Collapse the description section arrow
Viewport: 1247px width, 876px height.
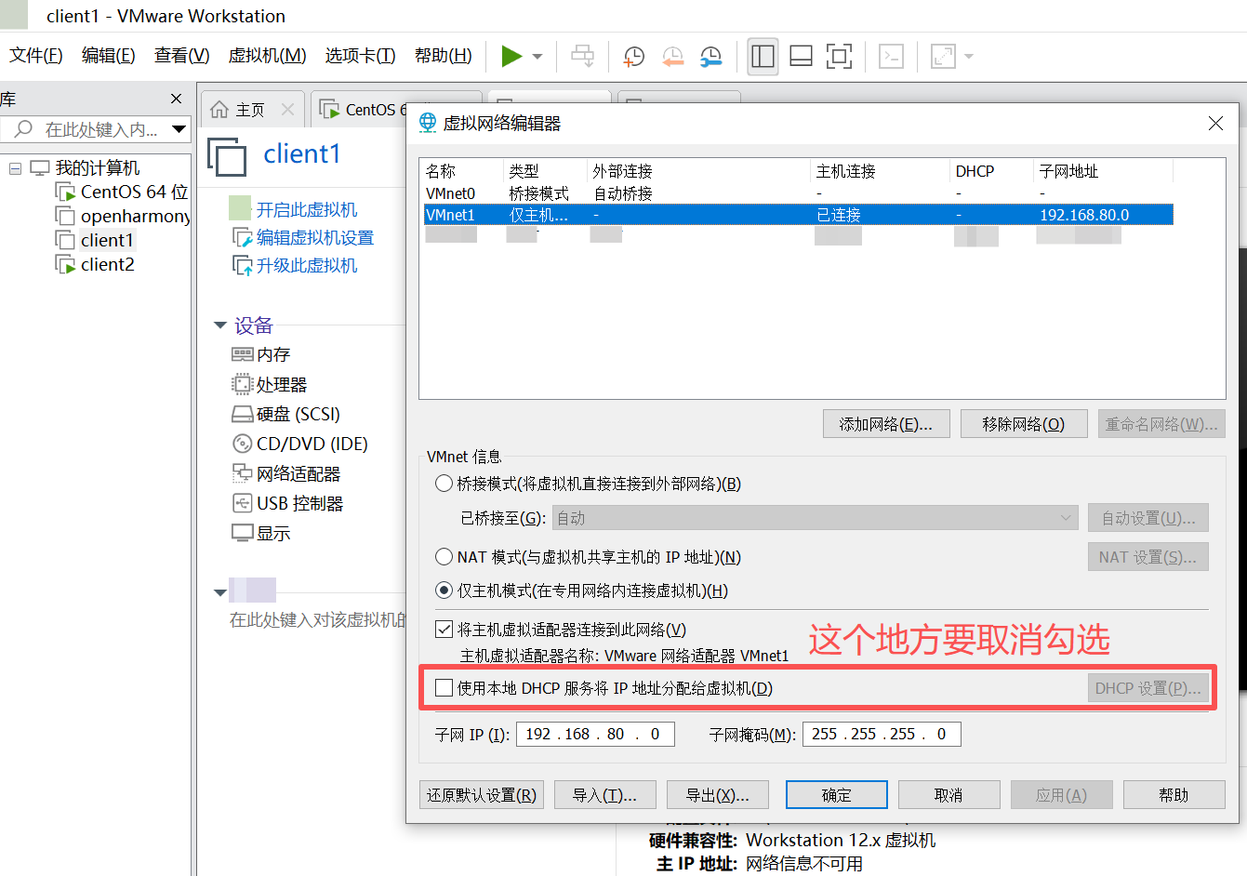click(x=220, y=592)
